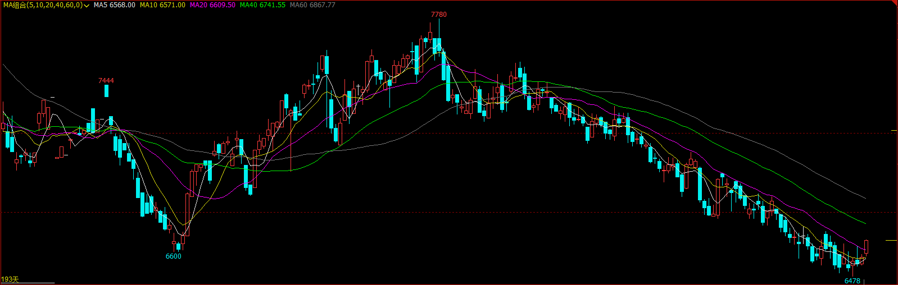The width and height of the screenshot is (898, 285).
Task: Click the 6600 low price label
Action: (x=174, y=256)
